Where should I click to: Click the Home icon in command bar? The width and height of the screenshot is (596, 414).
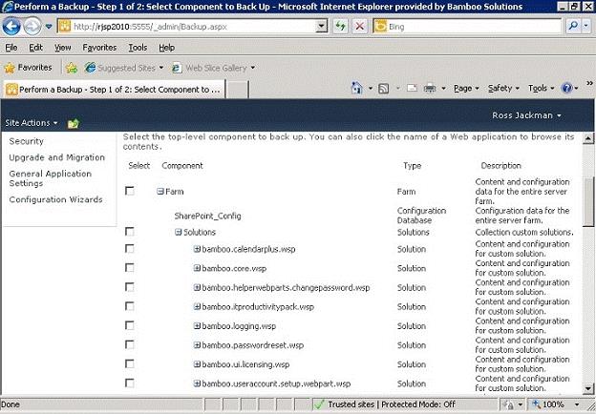356,89
